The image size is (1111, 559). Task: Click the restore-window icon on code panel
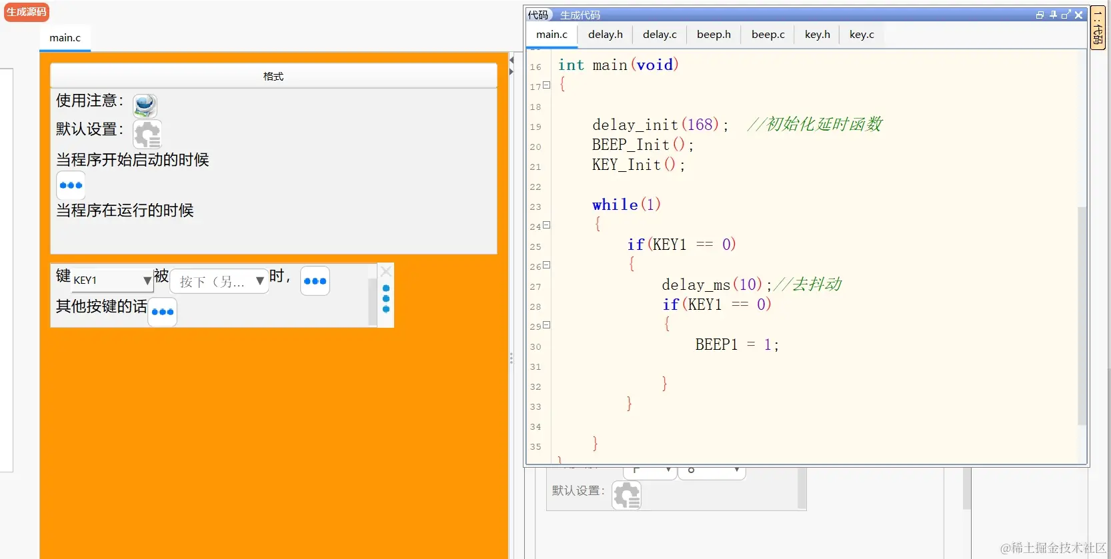(1040, 15)
